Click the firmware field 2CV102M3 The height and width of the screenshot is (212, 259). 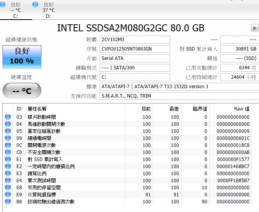[x=135, y=40]
